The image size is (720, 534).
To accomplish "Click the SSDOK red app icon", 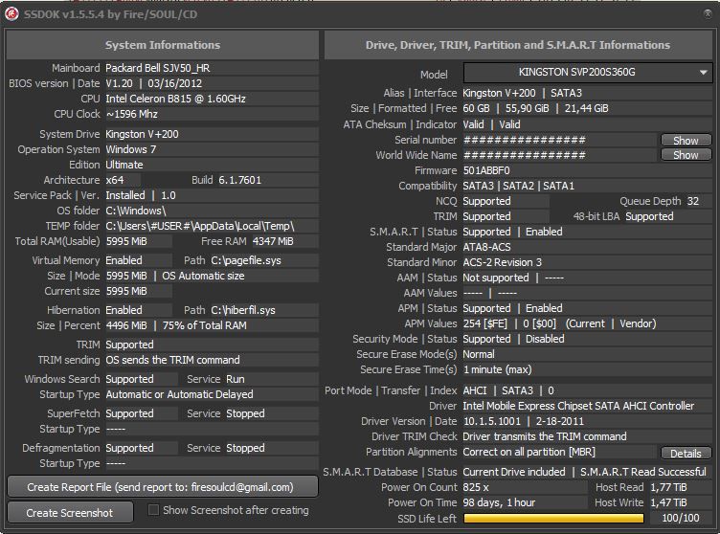I will point(11,14).
